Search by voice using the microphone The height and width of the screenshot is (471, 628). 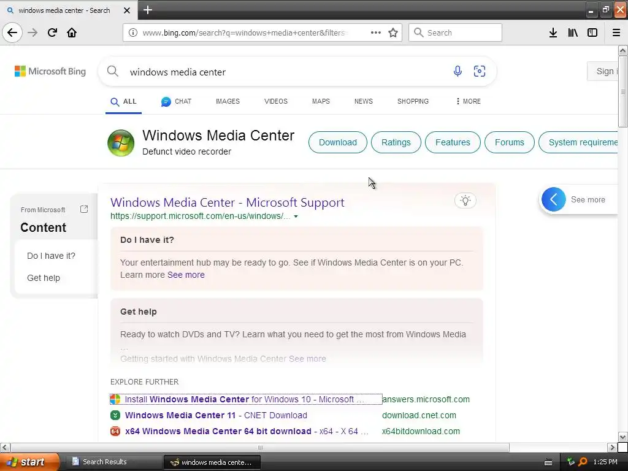pyautogui.click(x=458, y=71)
